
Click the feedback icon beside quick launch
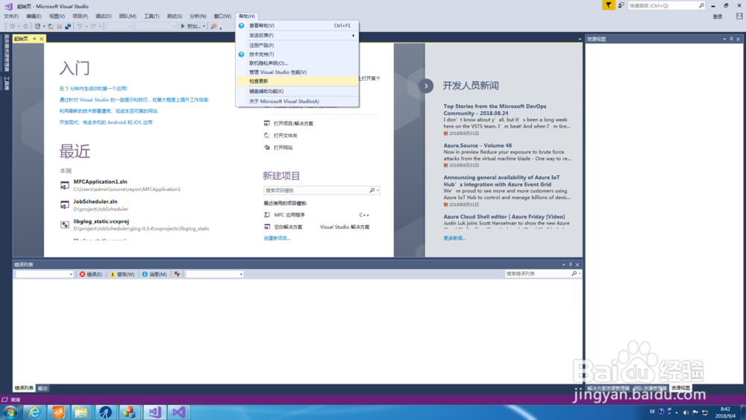(x=621, y=5)
